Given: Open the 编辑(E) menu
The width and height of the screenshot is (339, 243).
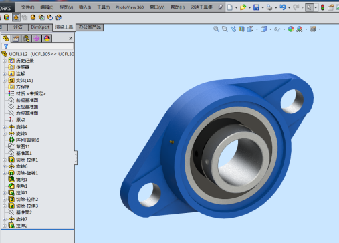Looking at the screenshot, I should point(47,7).
